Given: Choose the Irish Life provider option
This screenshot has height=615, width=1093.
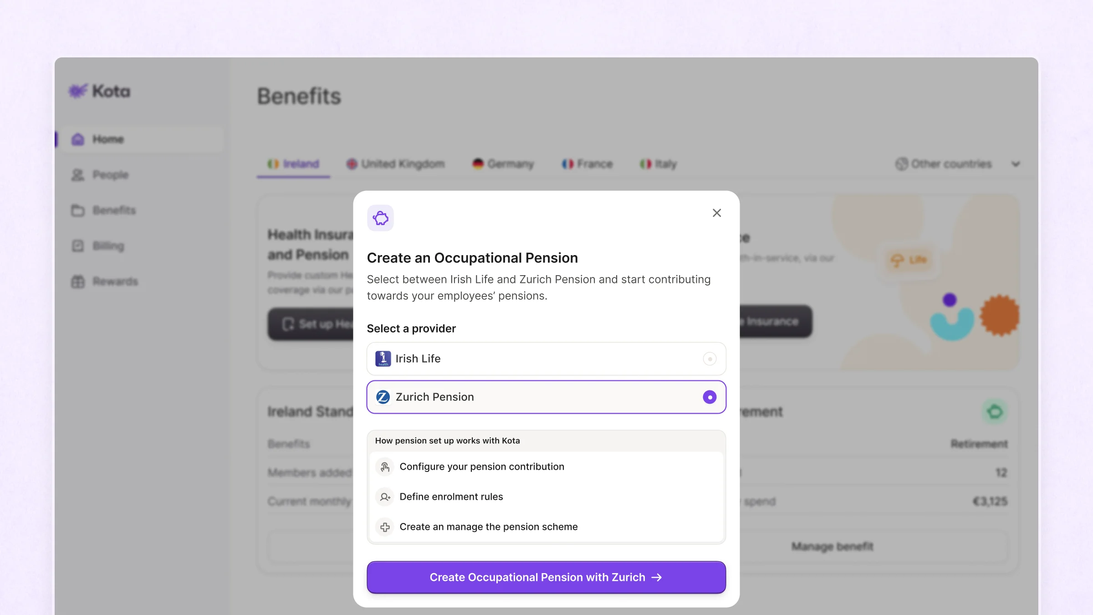Looking at the screenshot, I should click(x=546, y=359).
